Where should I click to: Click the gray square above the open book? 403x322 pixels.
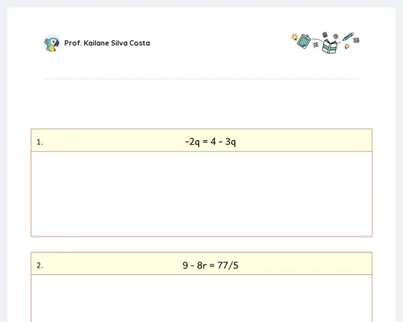tap(325, 34)
